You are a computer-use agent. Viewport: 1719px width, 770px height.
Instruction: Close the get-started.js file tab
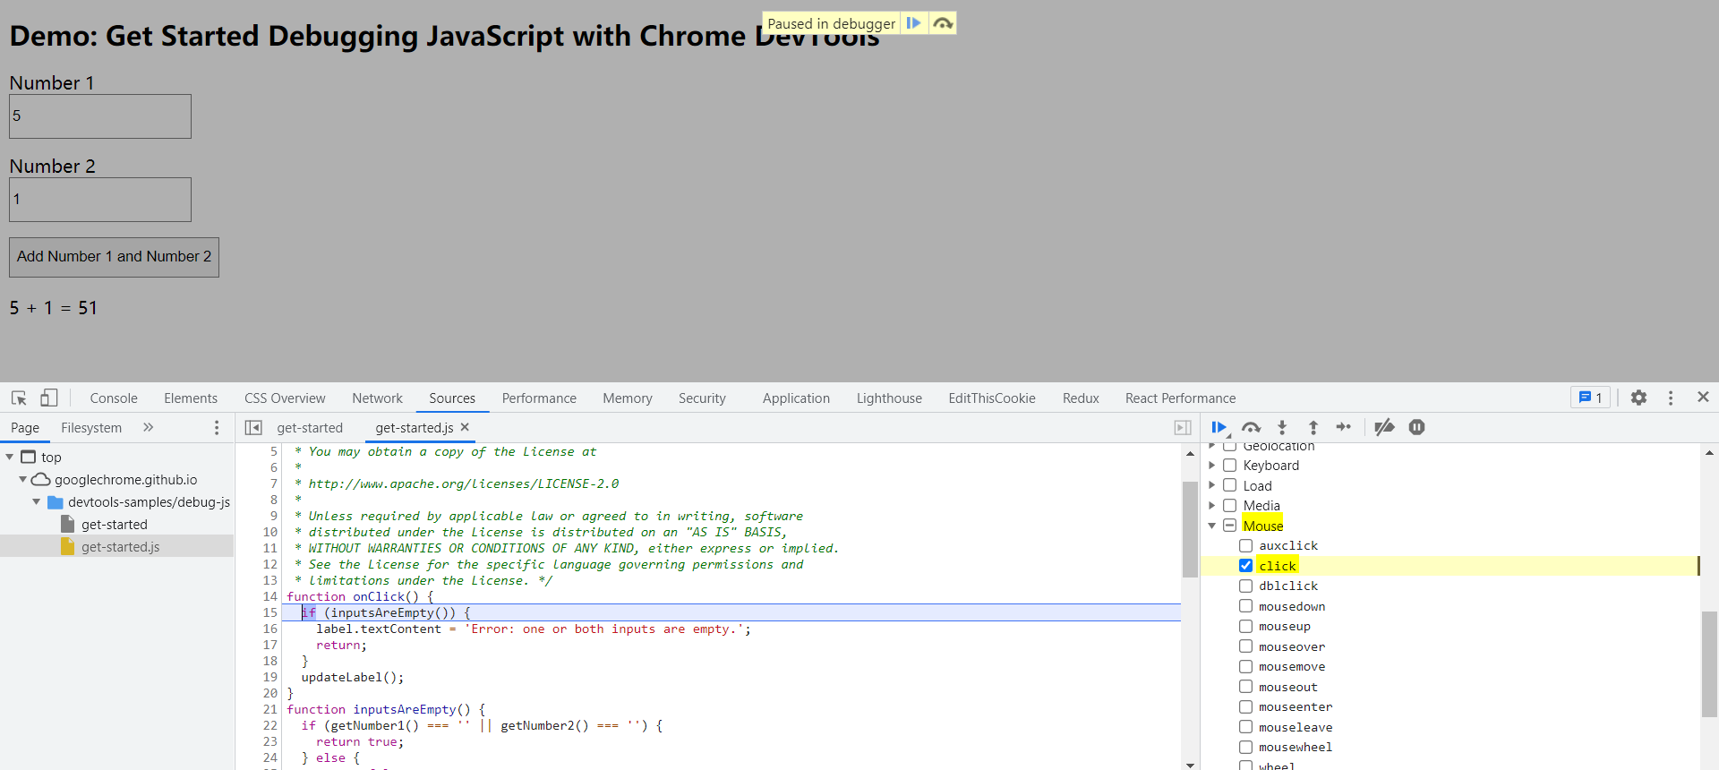pos(465,427)
